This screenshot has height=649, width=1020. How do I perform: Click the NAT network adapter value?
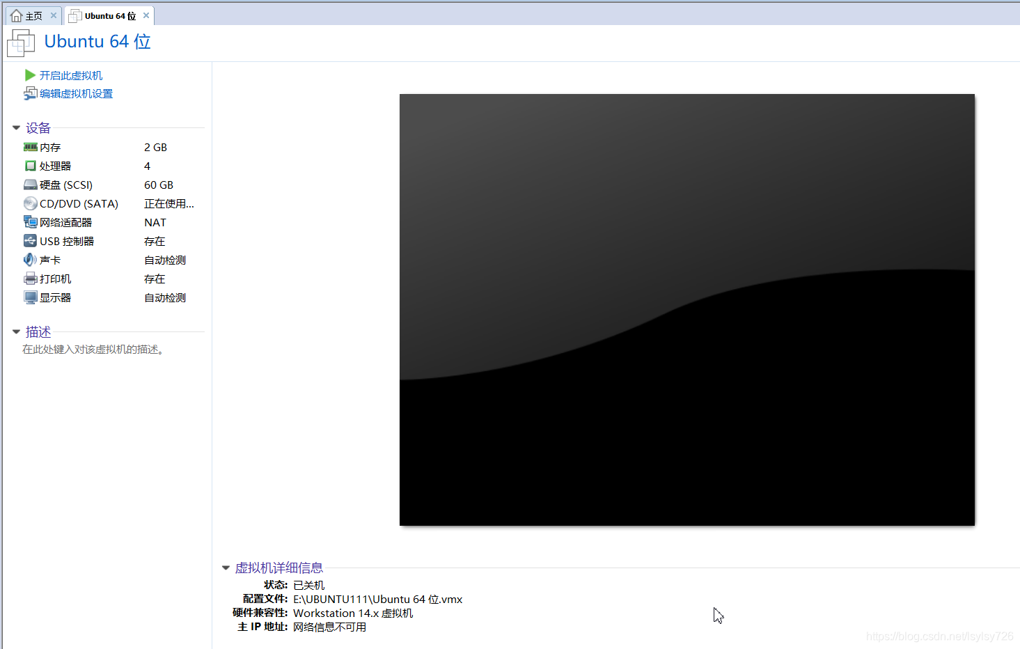coord(155,222)
